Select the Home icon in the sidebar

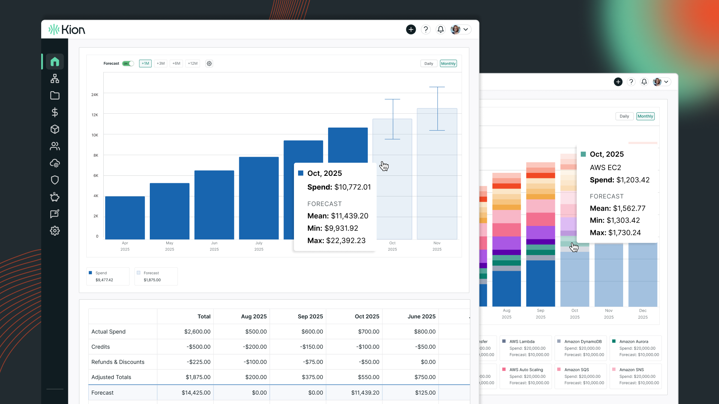pyautogui.click(x=55, y=62)
